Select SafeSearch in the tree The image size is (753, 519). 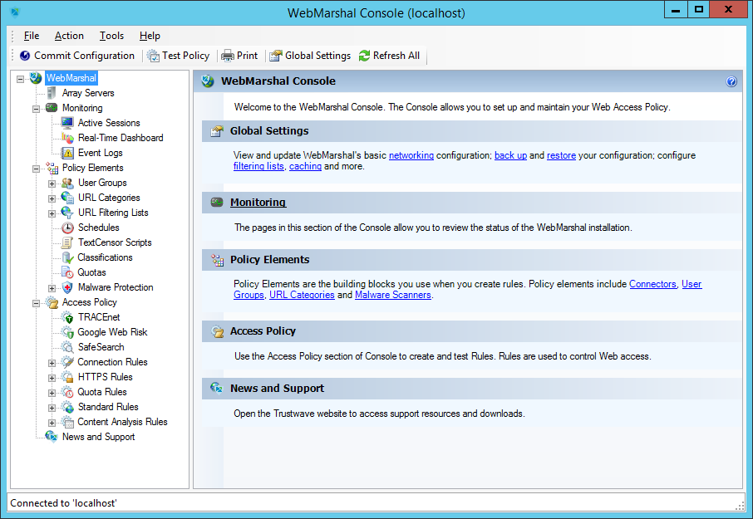101,347
